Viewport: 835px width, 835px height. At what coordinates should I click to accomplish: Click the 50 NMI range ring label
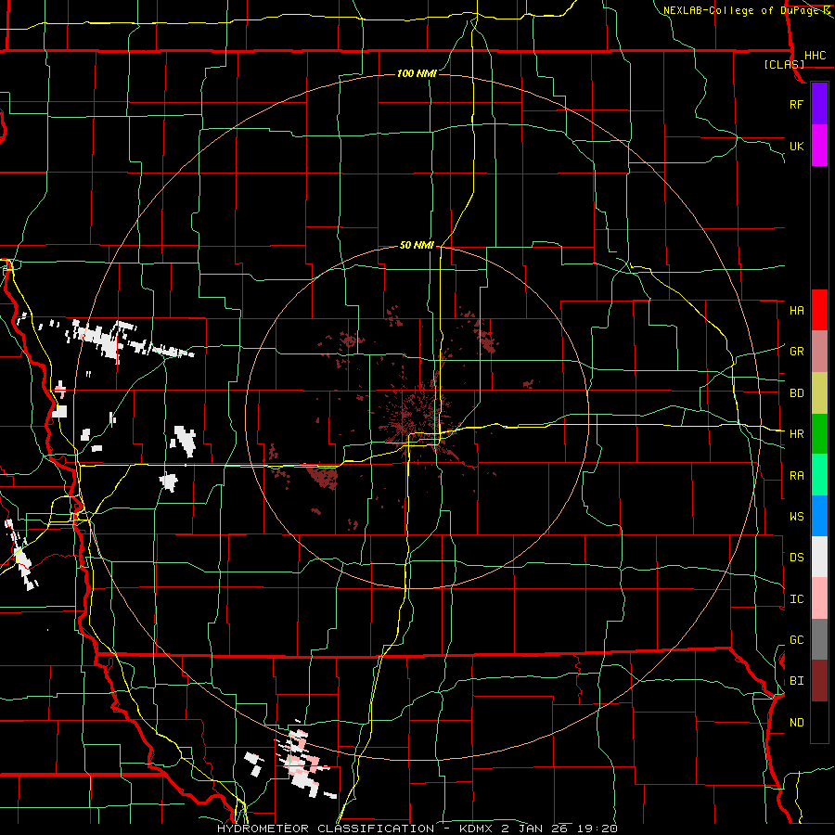click(417, 245)
